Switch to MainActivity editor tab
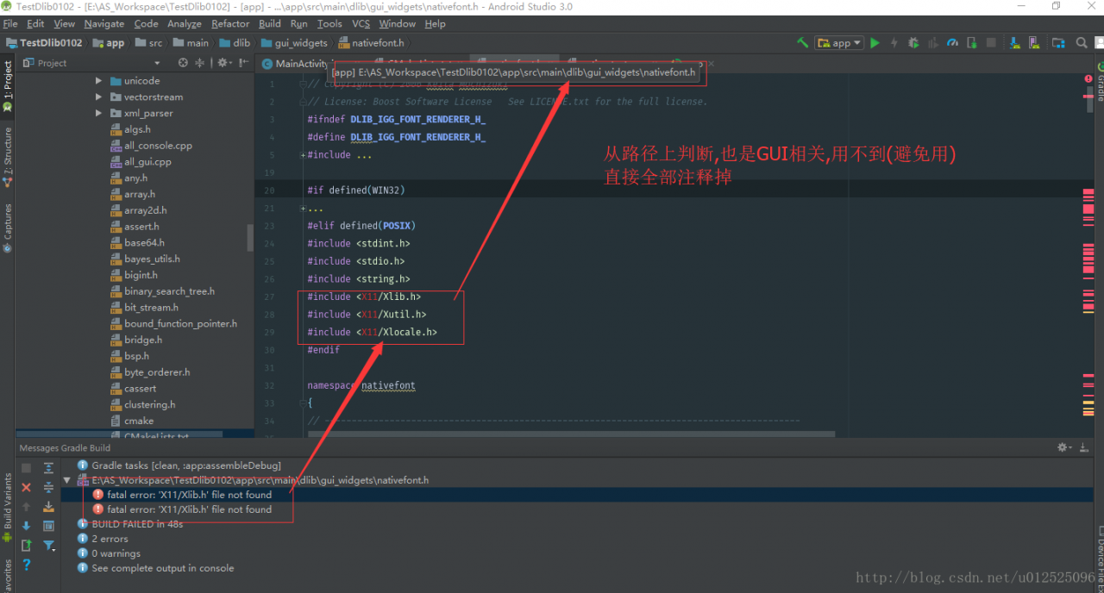 point(295,64)
